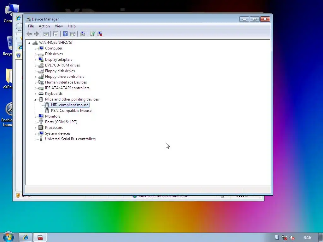Open the Windows Start orb
The width and height of the screenshot is (323, 242).
coord(8,237)
